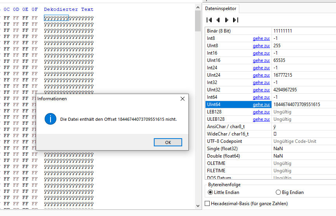Enable Hexadezimal-Basis checkbox
This screenshot has width=336, height=216.
coord(207,203)
